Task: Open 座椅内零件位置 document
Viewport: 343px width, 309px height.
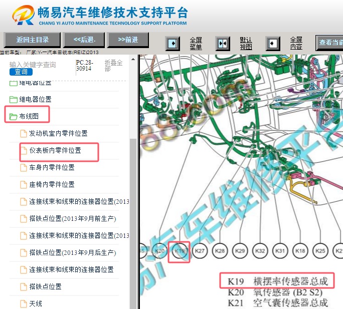Action: click(x=52, y=184)
